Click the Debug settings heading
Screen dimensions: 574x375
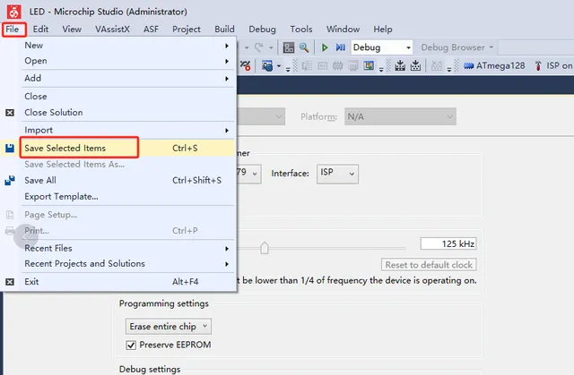pyautogui.click(x=150, y=369)
